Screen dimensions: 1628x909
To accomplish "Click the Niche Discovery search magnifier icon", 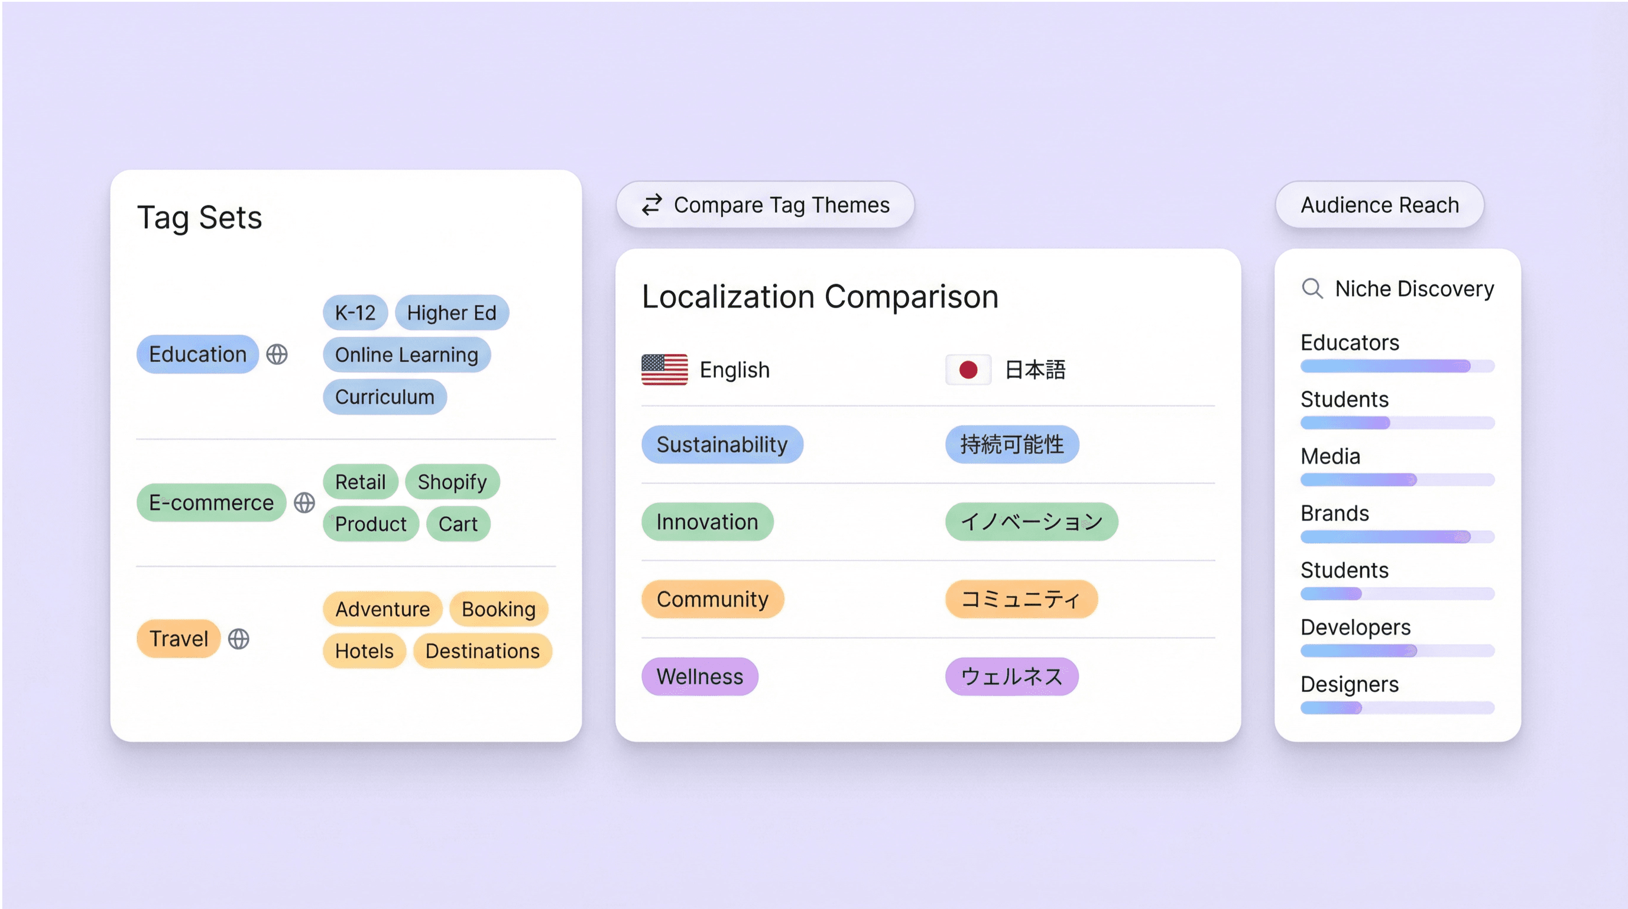I will tap(1312, 288).
